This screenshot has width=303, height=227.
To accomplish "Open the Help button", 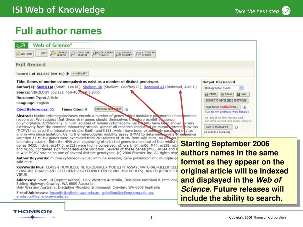I will (42, 53).
